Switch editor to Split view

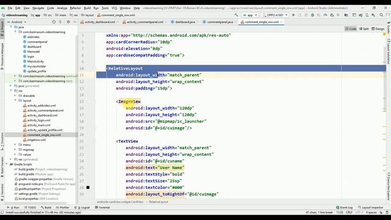click(x=364, y=29)
